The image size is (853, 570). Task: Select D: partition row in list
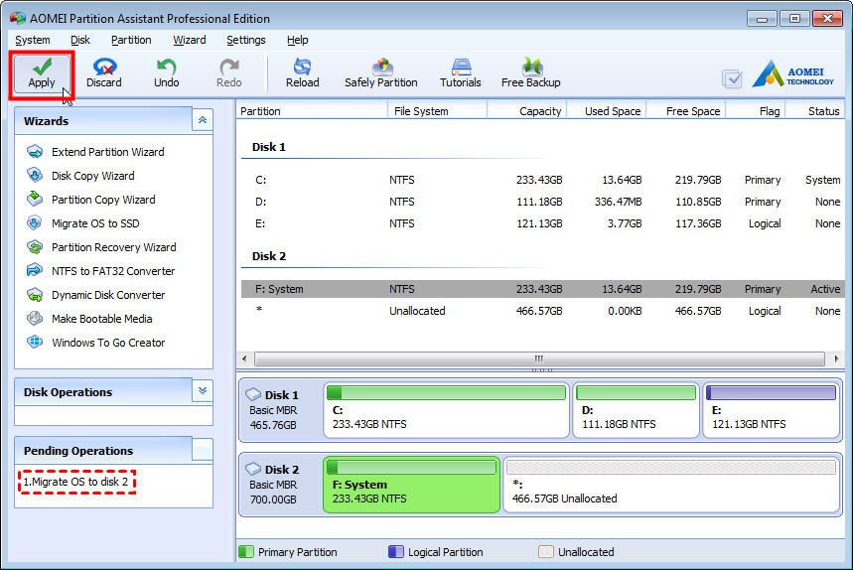pos(543,202)
